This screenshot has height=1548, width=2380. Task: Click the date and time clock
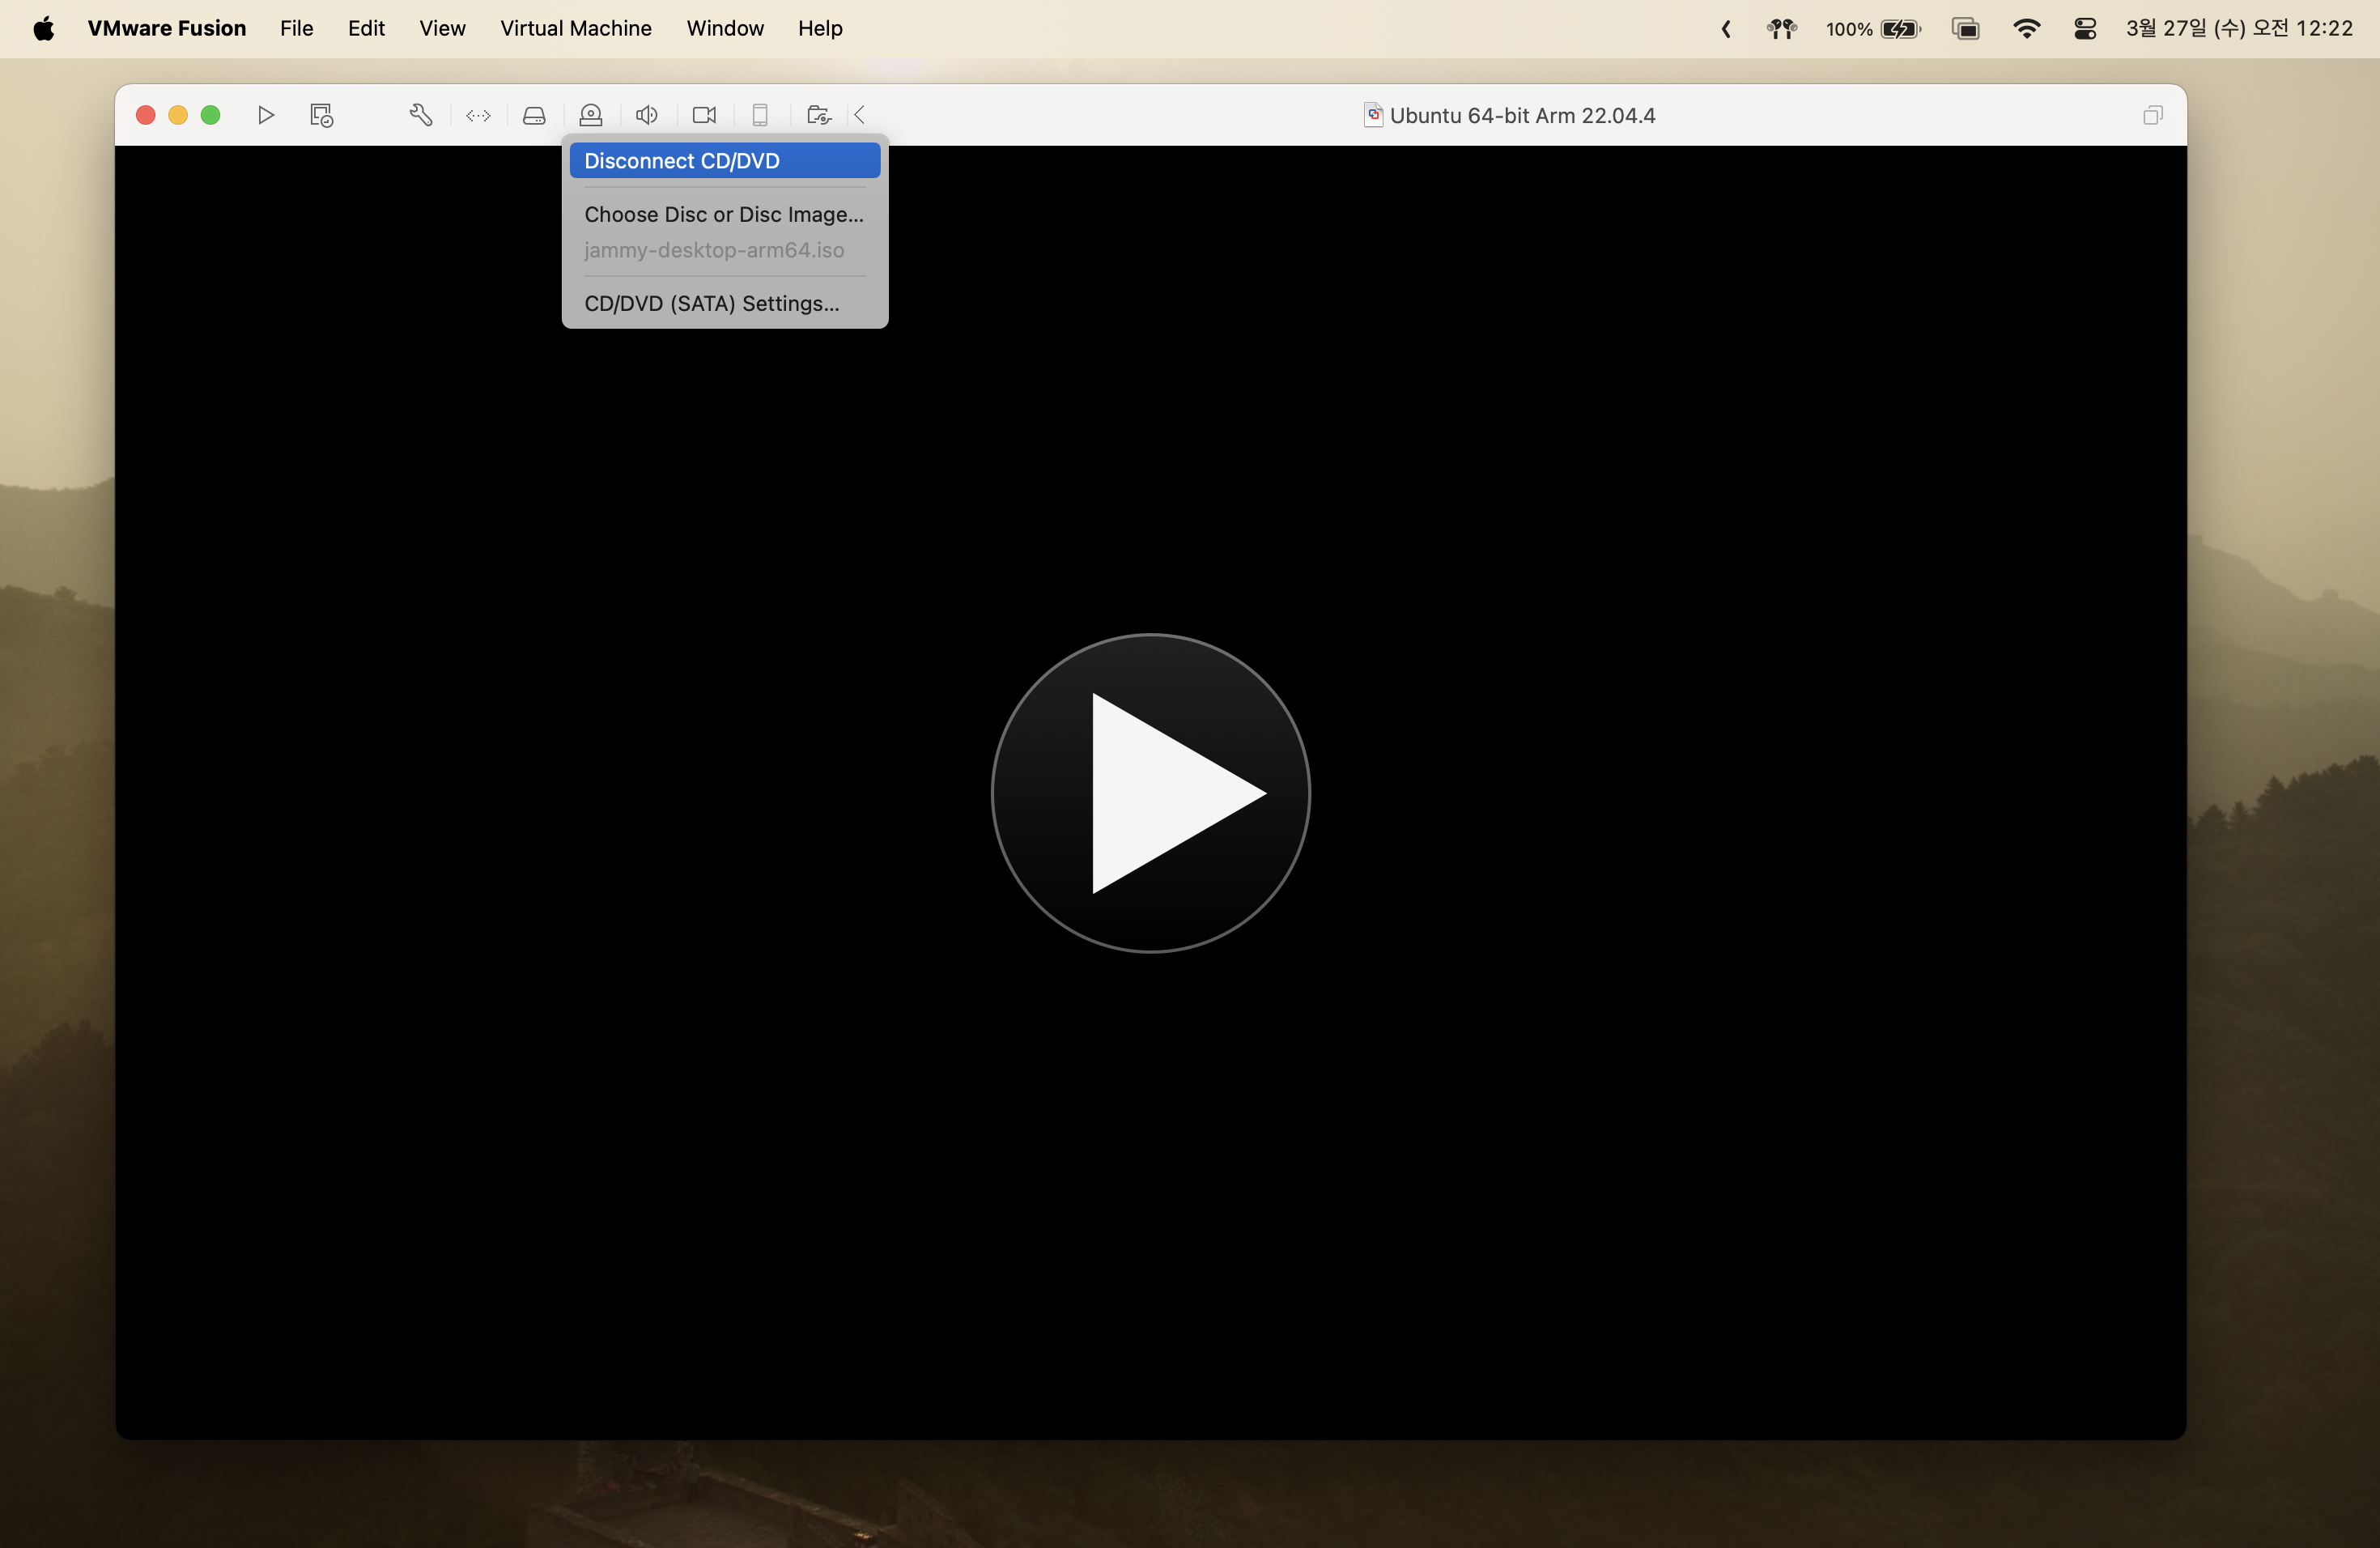click(2239, 28)
